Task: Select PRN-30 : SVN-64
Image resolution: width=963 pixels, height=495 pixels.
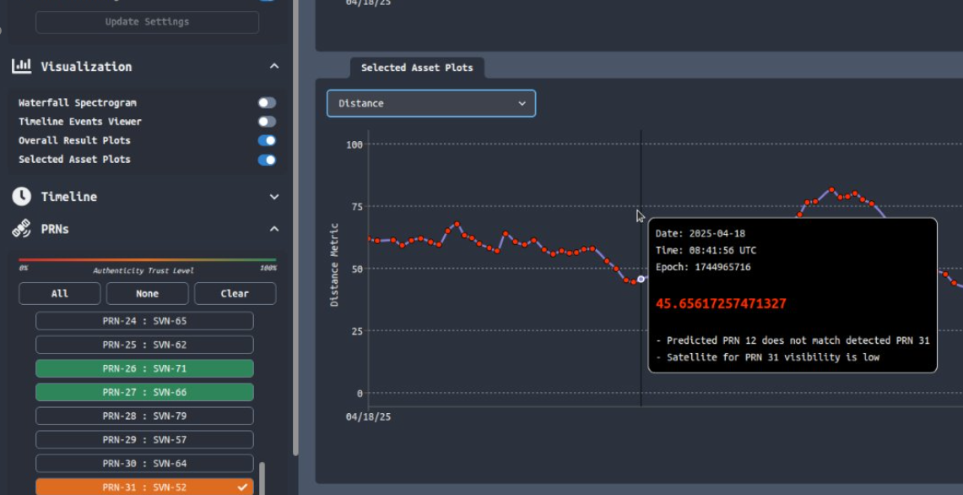Action: tap(144, 464)
